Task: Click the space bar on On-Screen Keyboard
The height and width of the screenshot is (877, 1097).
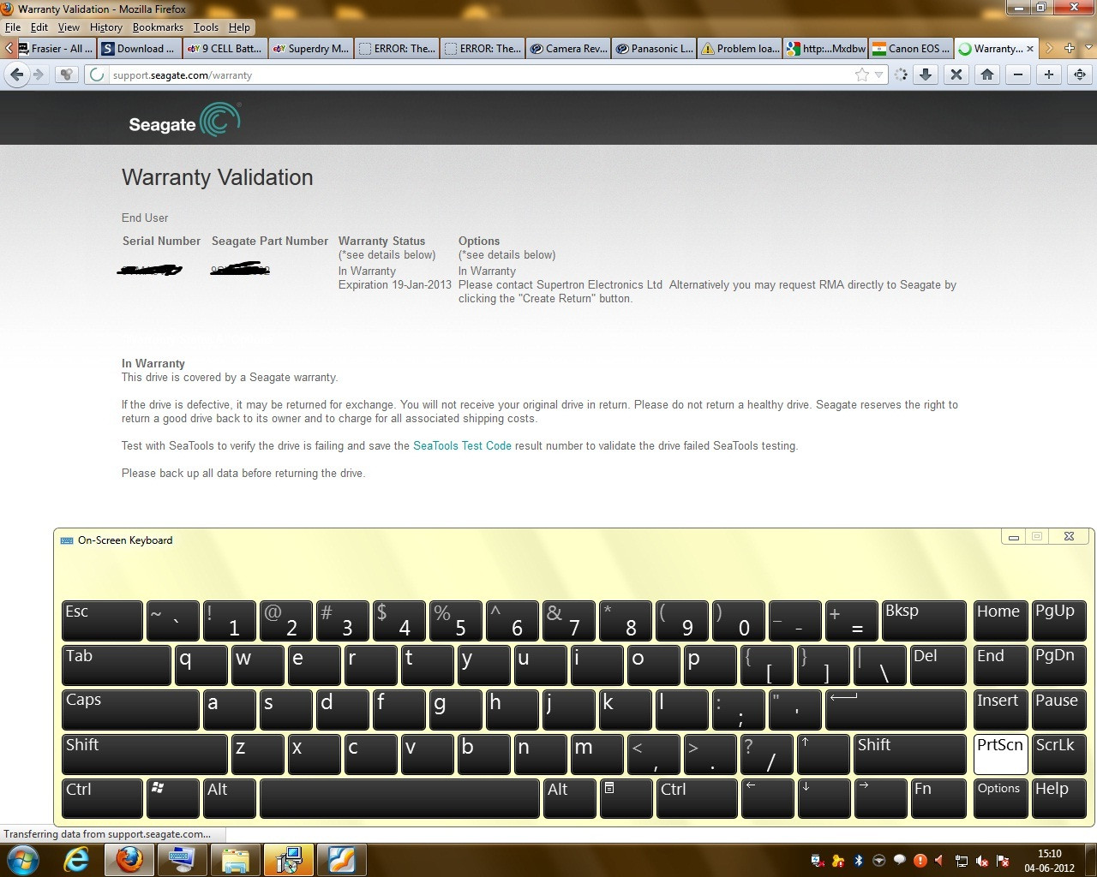Action: 399,799
